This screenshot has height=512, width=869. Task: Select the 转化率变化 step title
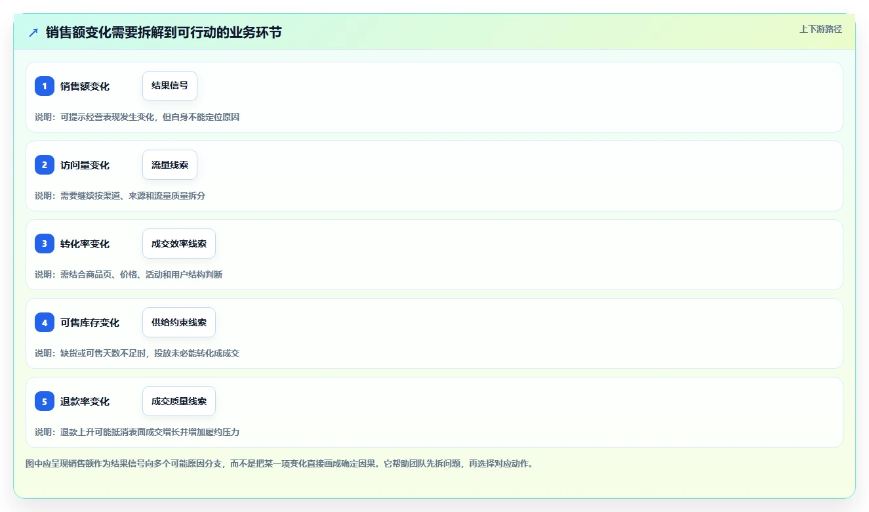(85, 244)
